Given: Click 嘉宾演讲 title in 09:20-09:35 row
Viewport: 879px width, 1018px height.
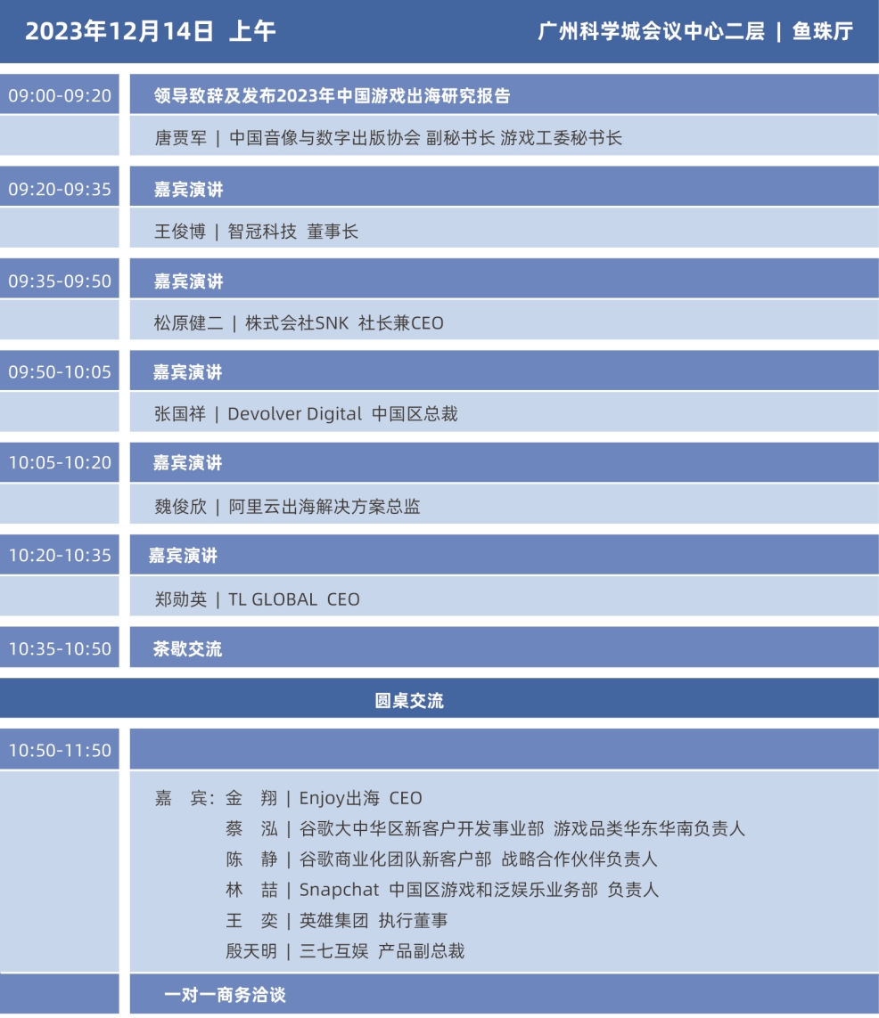Looking at the screenshot, I should coord(188,190).
